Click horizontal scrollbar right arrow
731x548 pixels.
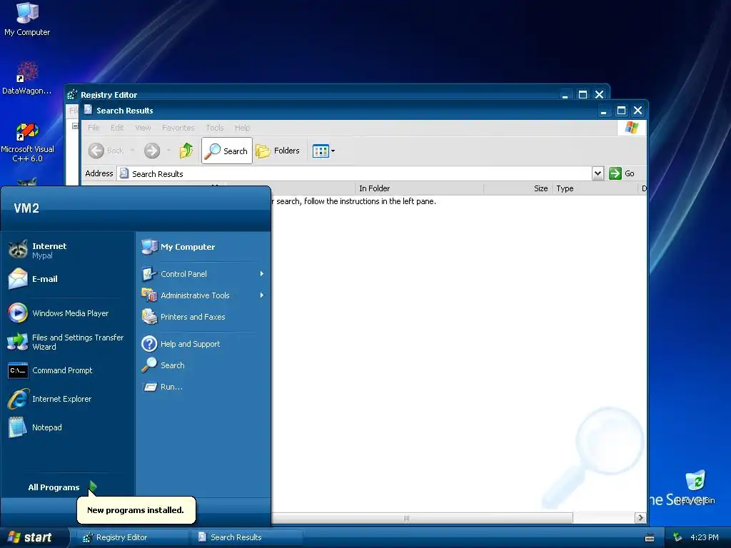point(640,518)
